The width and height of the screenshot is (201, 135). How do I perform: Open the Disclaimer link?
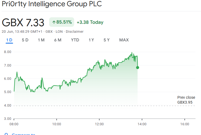tap(75, 32)
